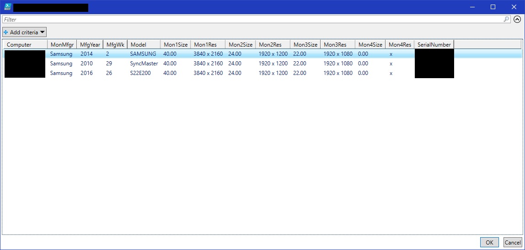Sort by the Model column header
Viewport: 525px width, 250px height.
coord(144,44)
